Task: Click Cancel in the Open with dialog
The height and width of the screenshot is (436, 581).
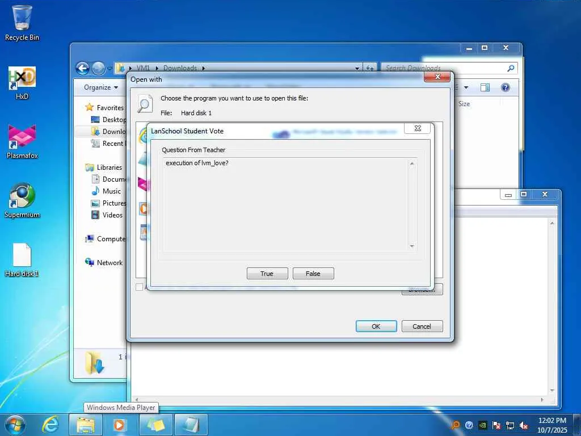Action: coord(422,326)
